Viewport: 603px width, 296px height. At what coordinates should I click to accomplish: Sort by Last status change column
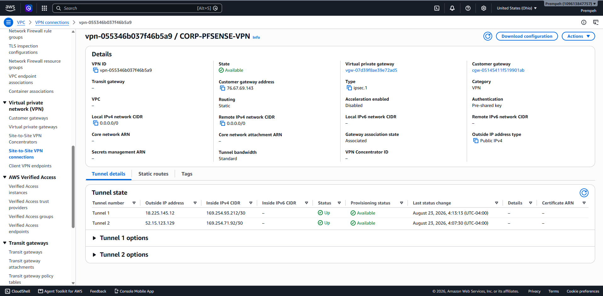click(497, 203)
